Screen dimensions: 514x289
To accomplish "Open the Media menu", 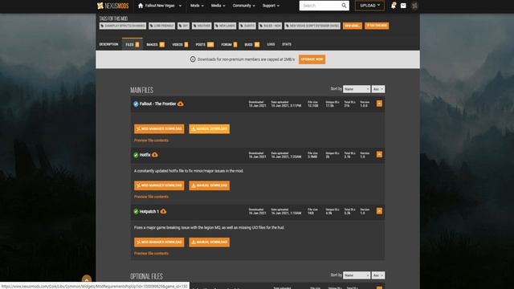I will pyautogui.click(x=218, y=6).
